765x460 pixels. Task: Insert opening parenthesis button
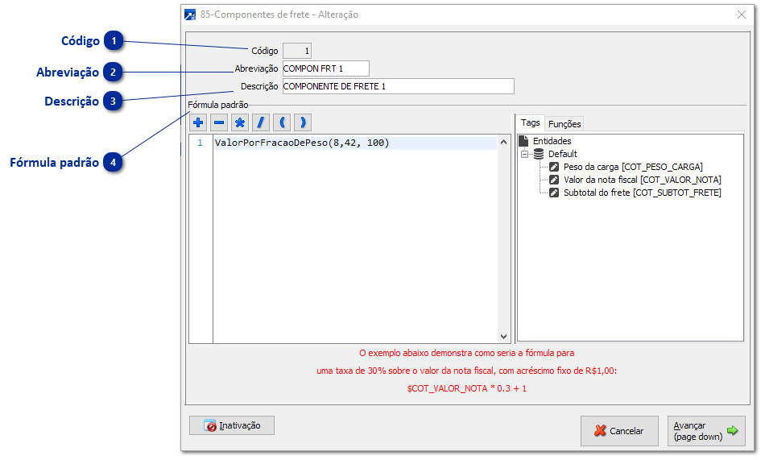(x=282, y=122)
